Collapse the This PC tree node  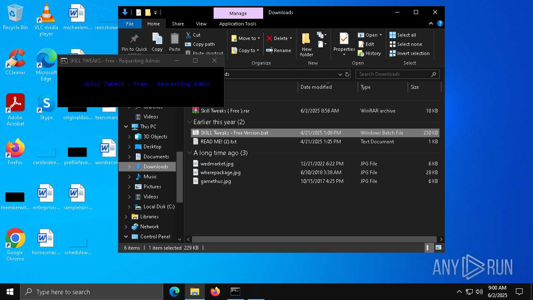point(126,127)
